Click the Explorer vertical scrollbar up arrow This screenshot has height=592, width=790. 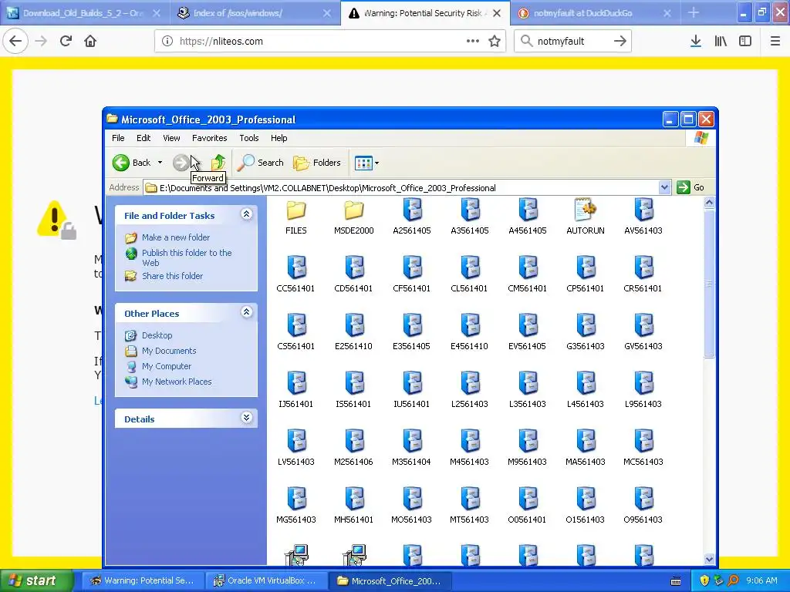[710, 203]
